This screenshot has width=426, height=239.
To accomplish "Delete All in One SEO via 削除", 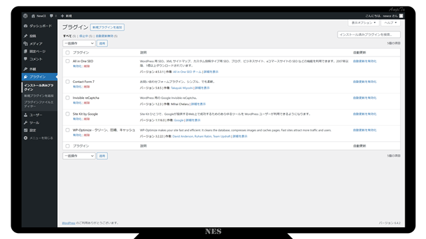I will point(87,66).
